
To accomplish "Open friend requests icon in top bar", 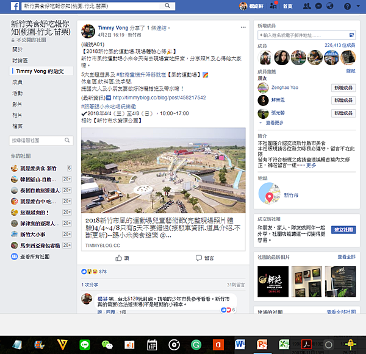I will pyautogui.click(x=307, y=6).
